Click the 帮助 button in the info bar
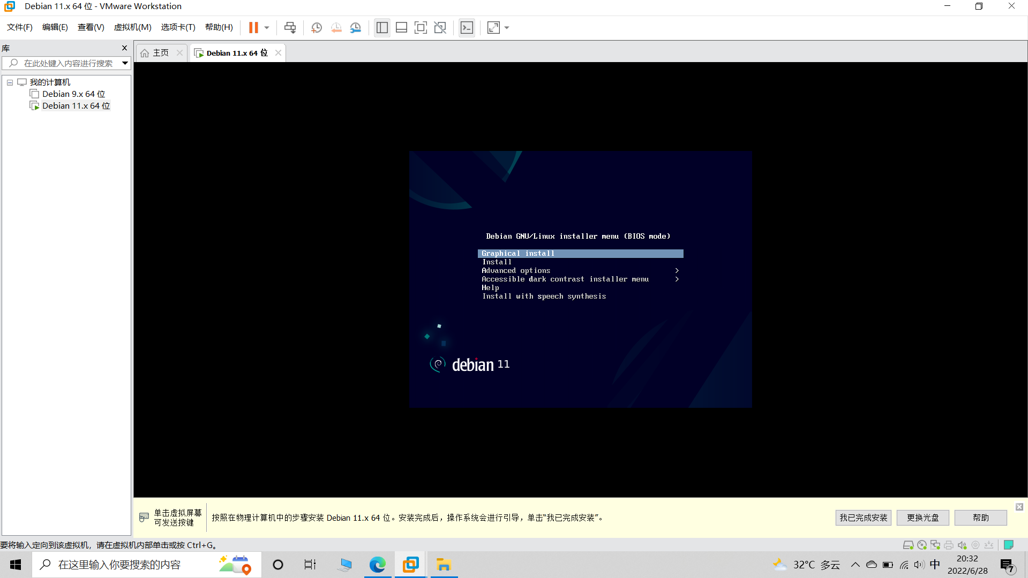1028x578 pixels. pyautogui.click(x=980, y=518)
